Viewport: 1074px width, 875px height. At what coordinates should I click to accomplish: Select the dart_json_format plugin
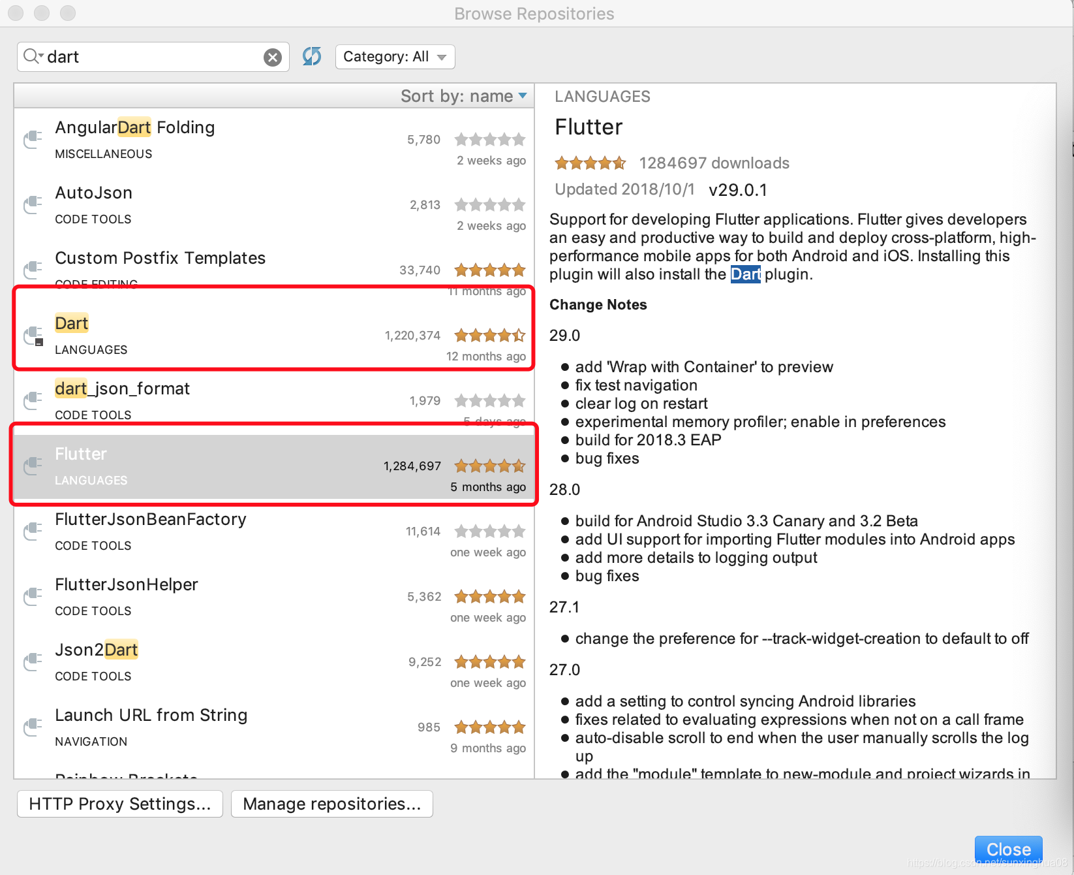click(274, 402)
